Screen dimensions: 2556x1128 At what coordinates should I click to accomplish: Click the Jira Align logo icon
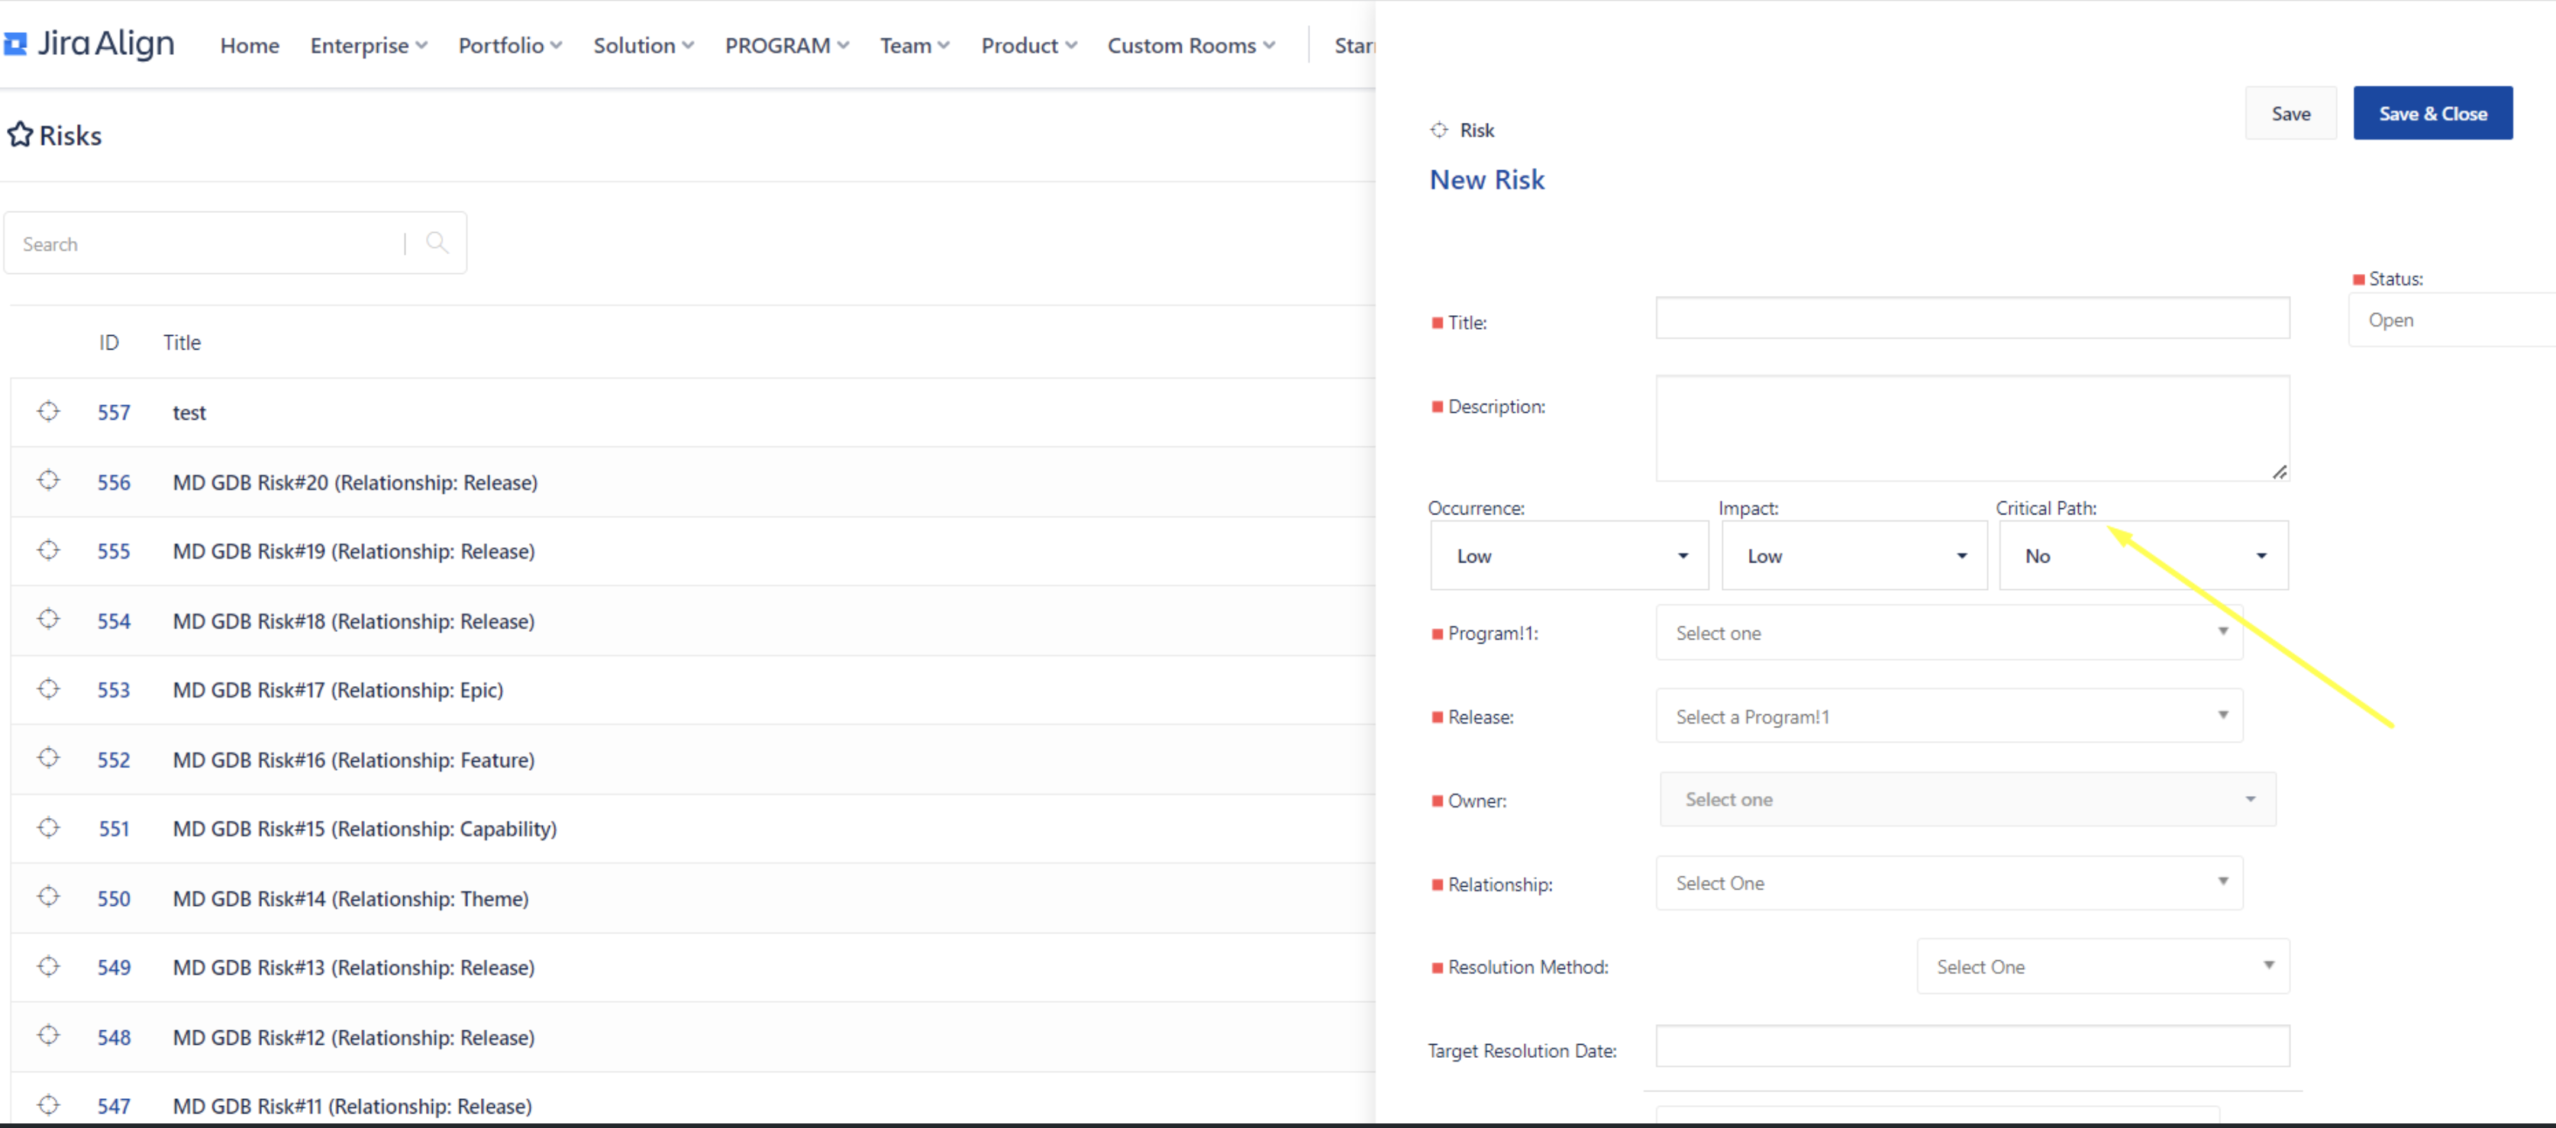point(15,44)
